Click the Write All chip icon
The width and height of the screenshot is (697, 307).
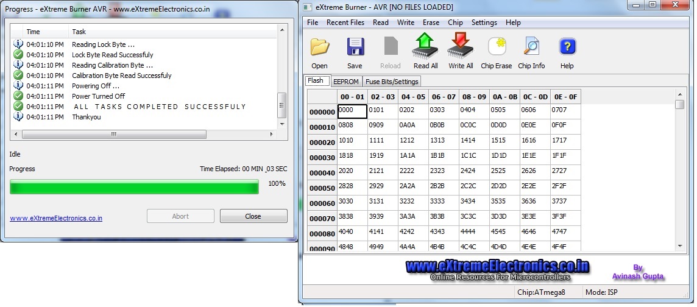461,46
